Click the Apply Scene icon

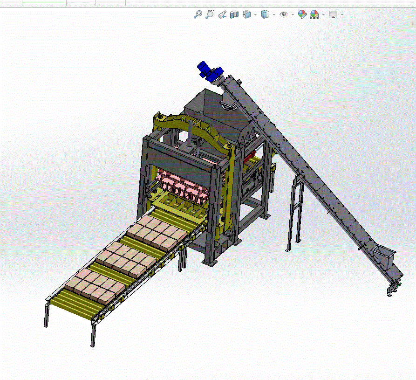pyautogui.click(x=314, y=14)
